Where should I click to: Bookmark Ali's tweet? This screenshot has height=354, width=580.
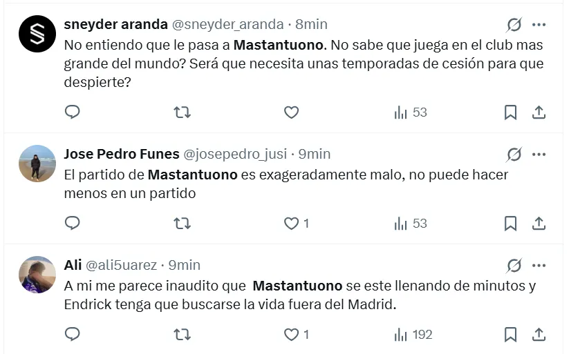pyautogui.click(x=510, y=335)
